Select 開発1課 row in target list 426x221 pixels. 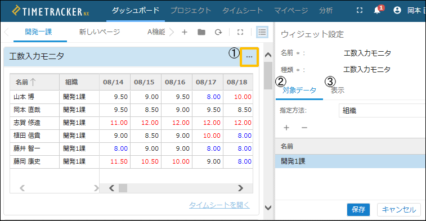pos(351,161)
